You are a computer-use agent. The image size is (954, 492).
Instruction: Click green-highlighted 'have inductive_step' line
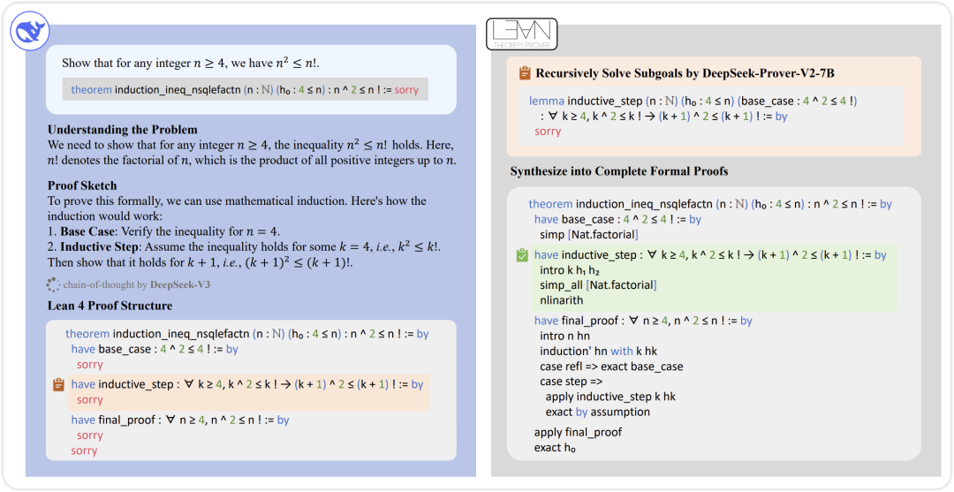click(710, 255)
